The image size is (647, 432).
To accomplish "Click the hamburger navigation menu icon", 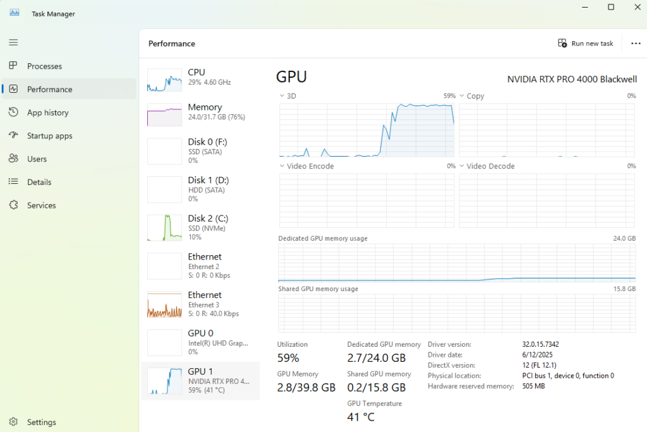I will point(13,42).
